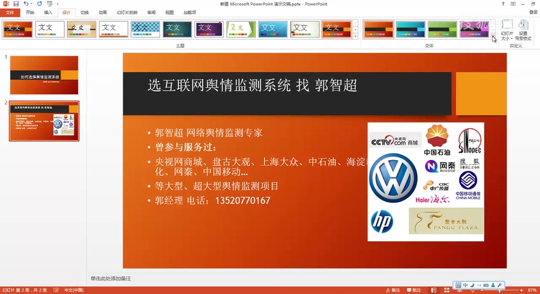The height and width of the screenshot is (294, 540).
Task: Apply the dark purple theme thumbnail
Action: click(x=209, y=29)
